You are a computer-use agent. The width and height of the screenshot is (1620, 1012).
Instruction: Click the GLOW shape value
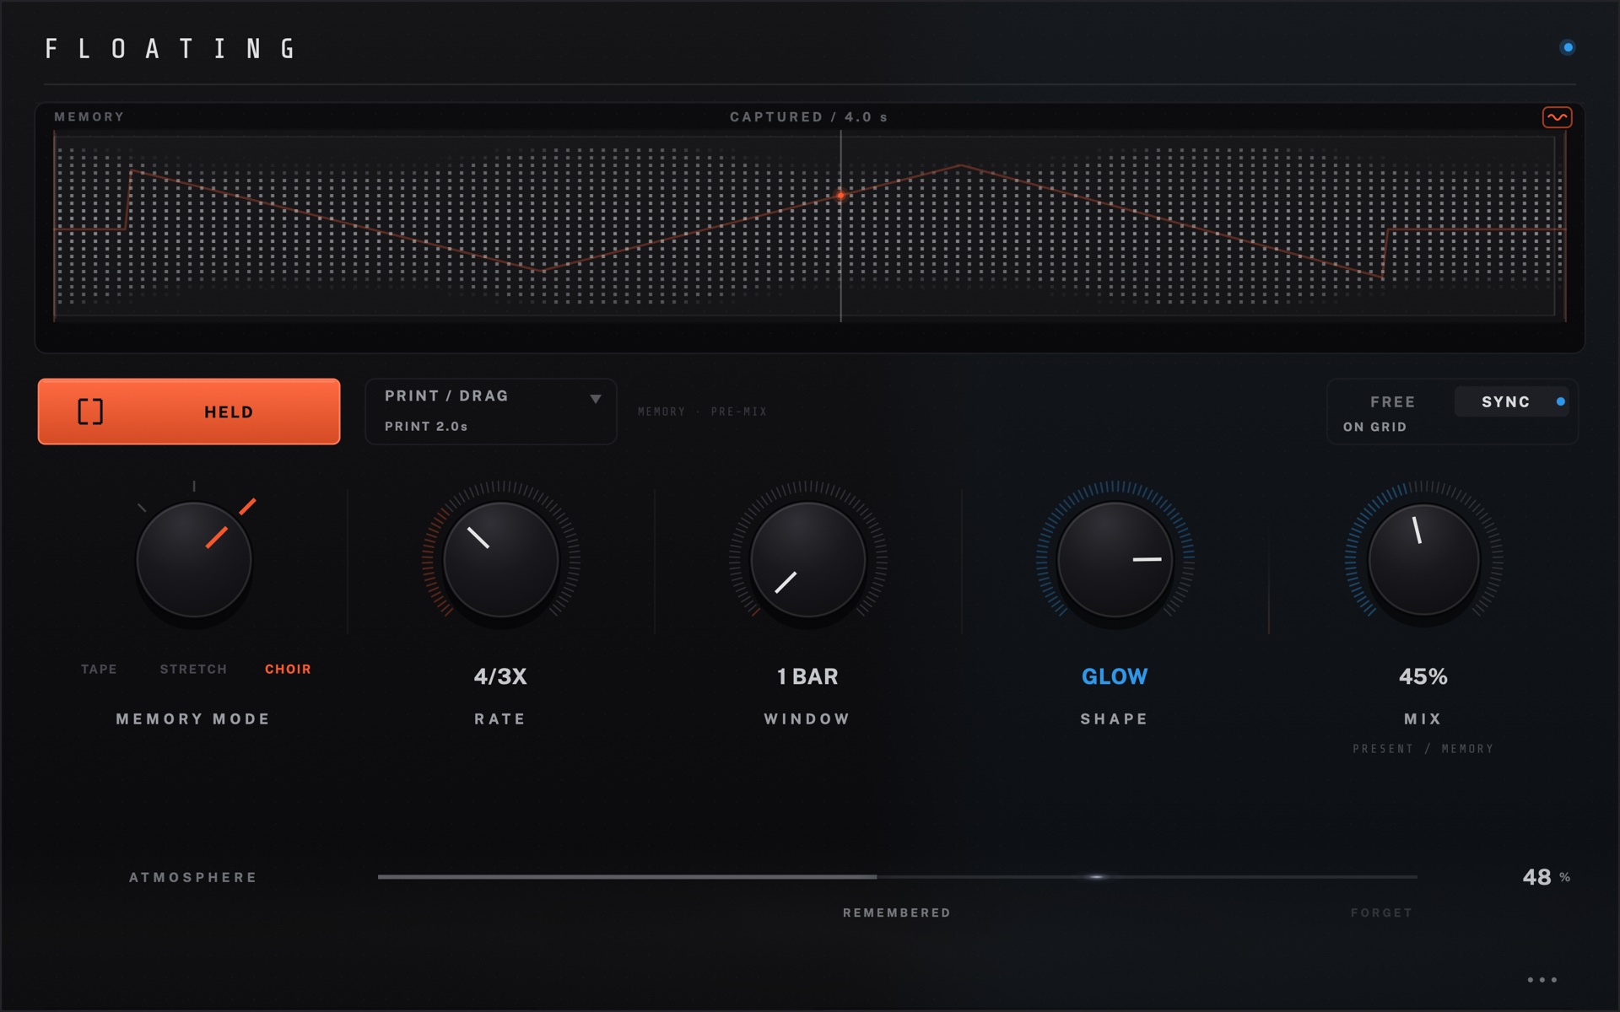pyautogui.click(x=1115, y=676)
